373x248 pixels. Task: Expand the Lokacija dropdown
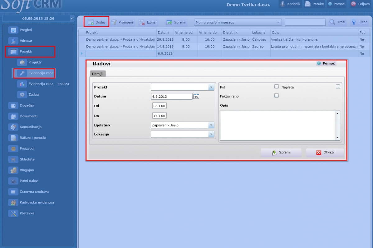211,134
